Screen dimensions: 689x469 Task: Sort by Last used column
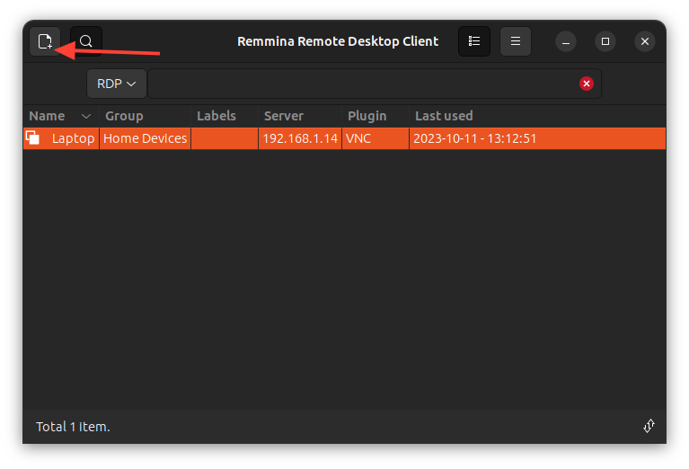click(444, 116)
